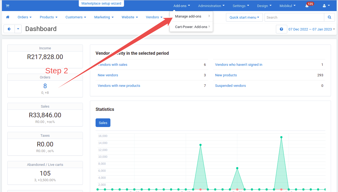Open the Suspended vendors link

click(230, 85)
